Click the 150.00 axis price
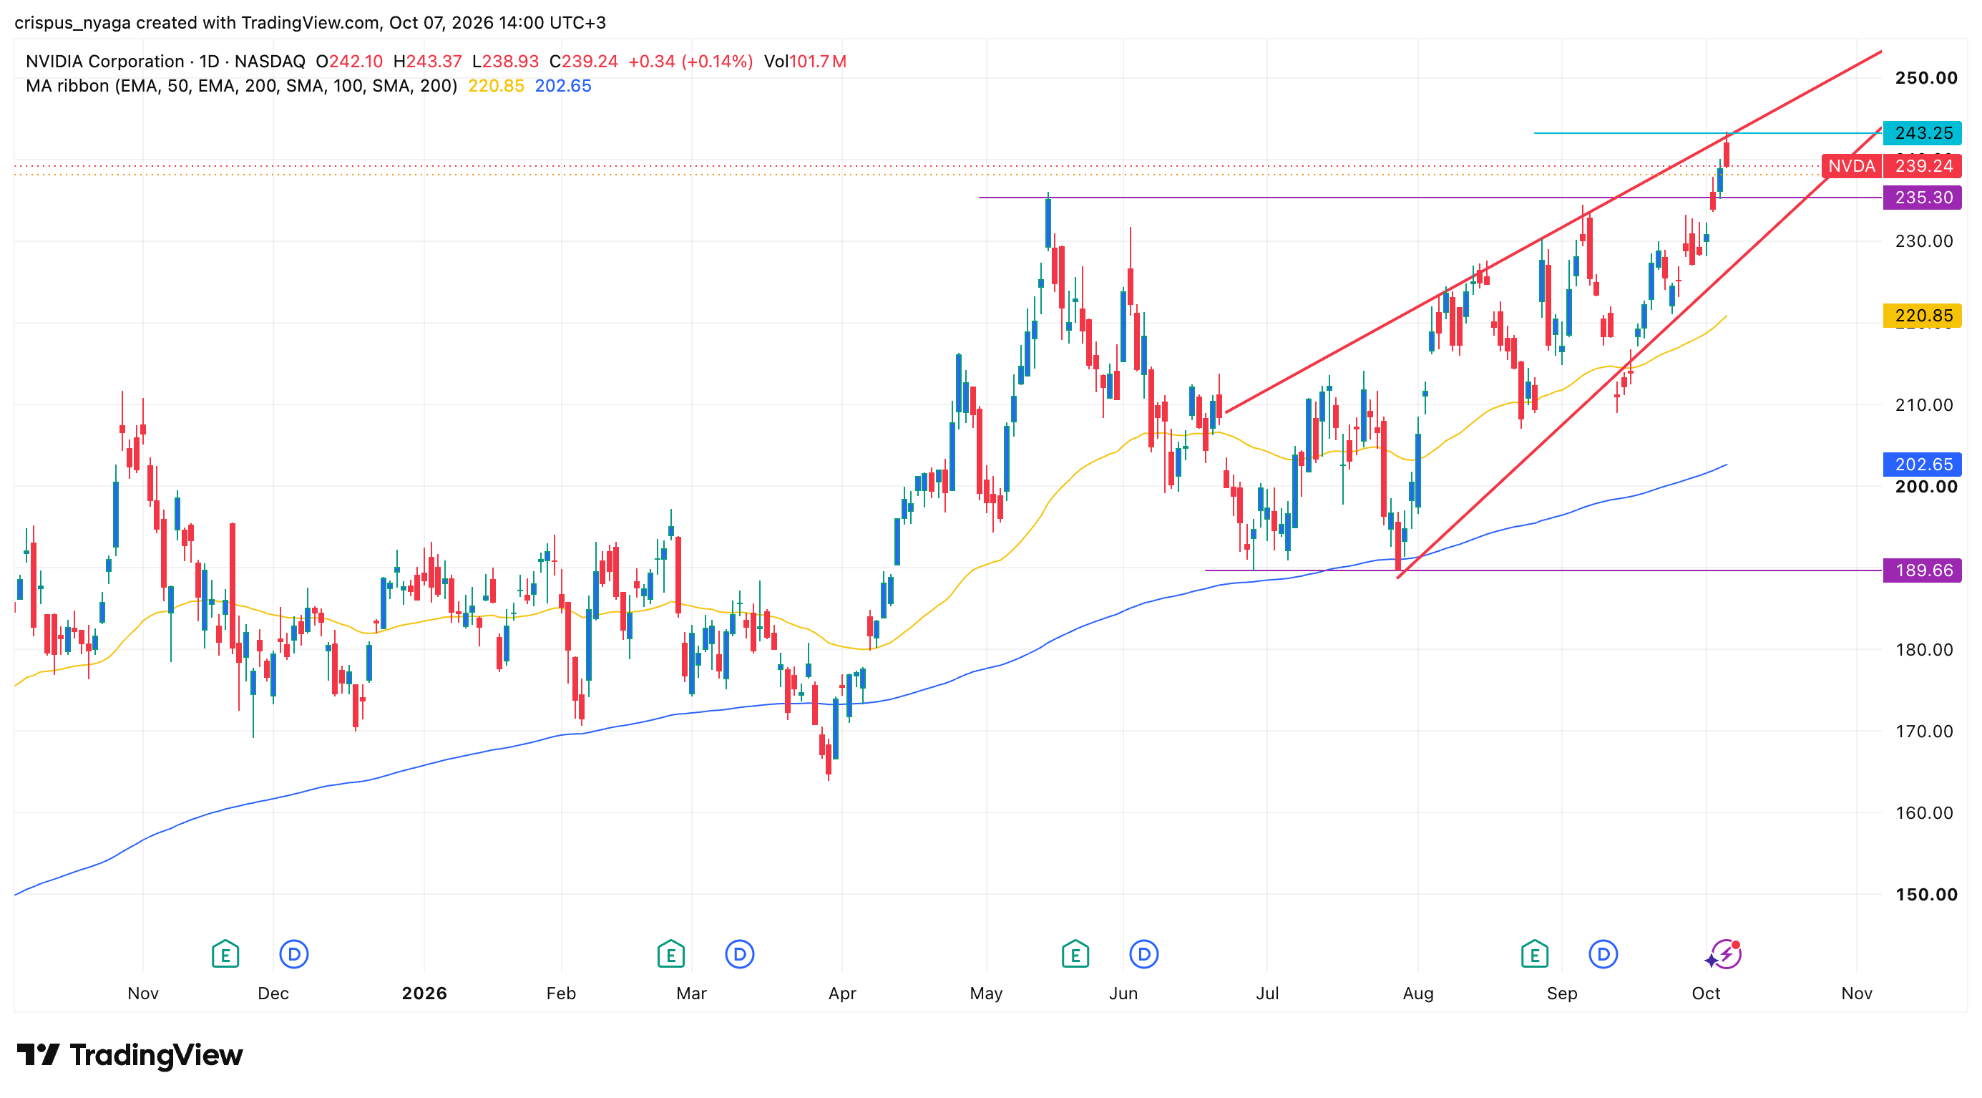1982x1098 pixels. click(1926, 894)
